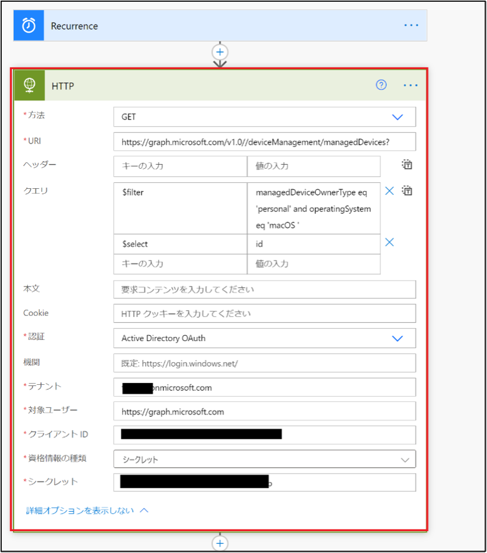This screenshot has height=553, width=487.
Task: Click the クエリ field label
Action: pos(36,191)
